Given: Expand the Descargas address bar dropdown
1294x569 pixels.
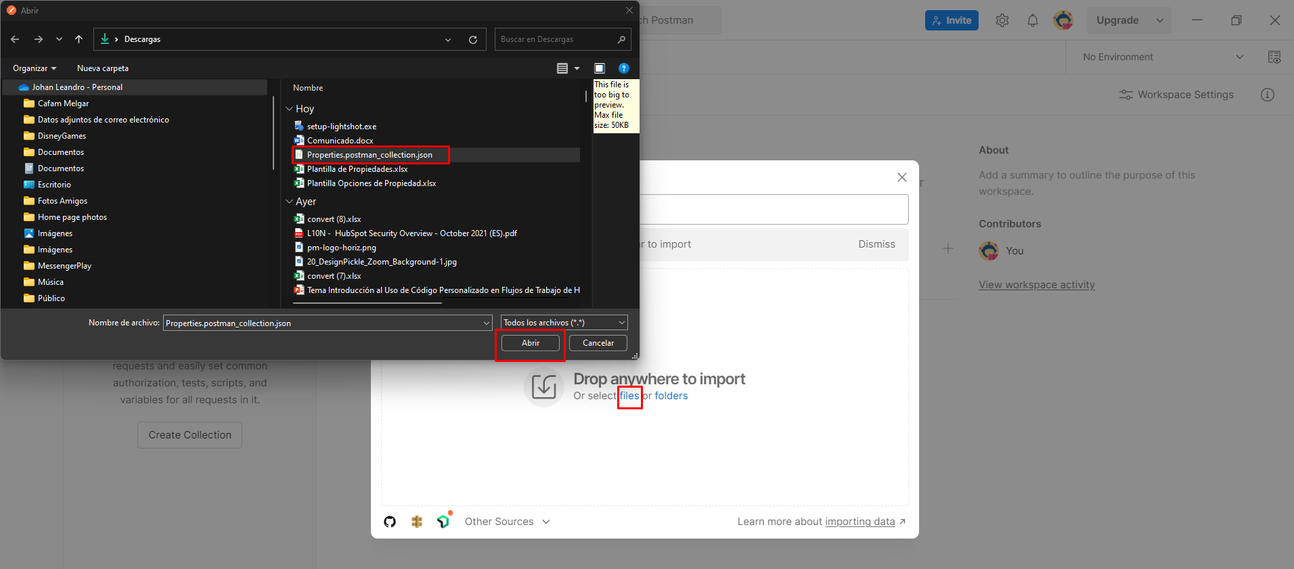Looking at the screenshot, I should 448,40.
